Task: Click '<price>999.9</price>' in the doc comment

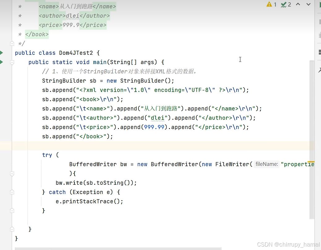Action: (x=73, y=25)
